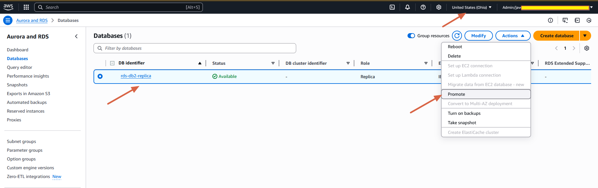The image size is (598, 188).
Task: Select Set up Lambda connection item
Action: click(x=486, y=75)
